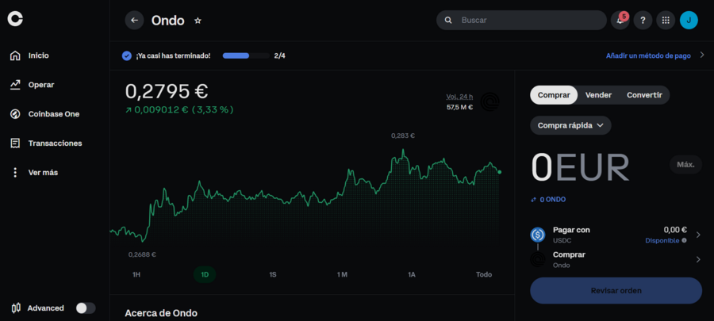The image size is (714, 321).
Task: Click the 2/4 setup progress bar
Action: click(246, 55)
